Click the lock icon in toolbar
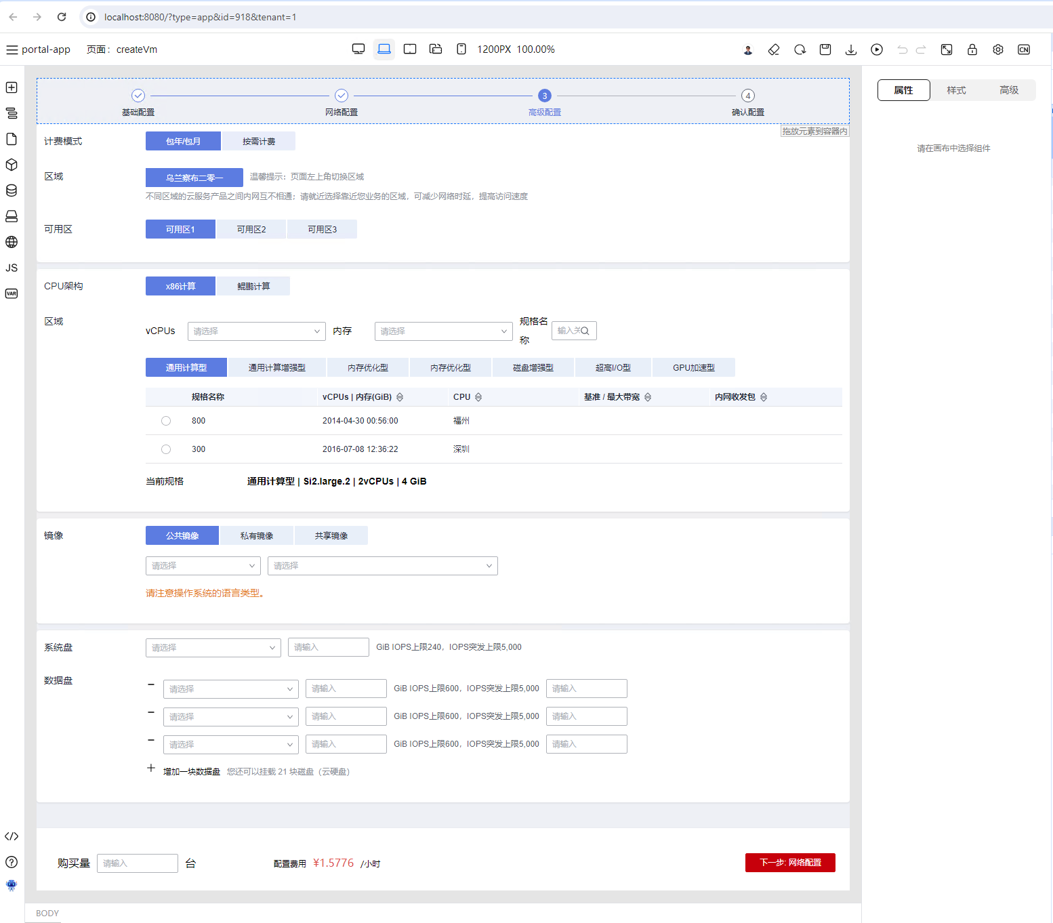The image size is (1053, 923). coord(972,49)
